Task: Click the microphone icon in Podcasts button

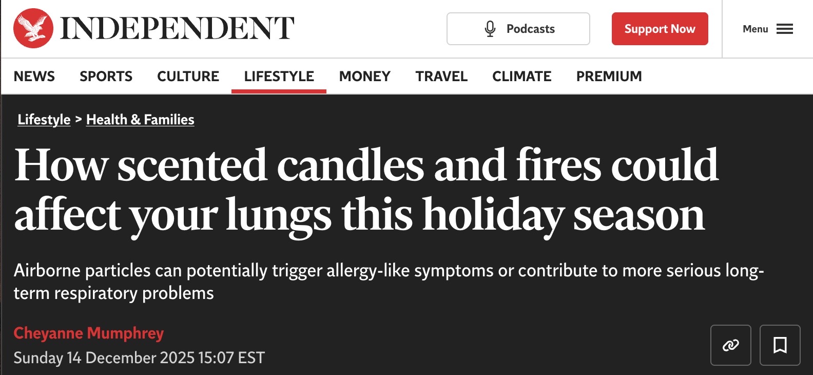Action: click(490, 29)
